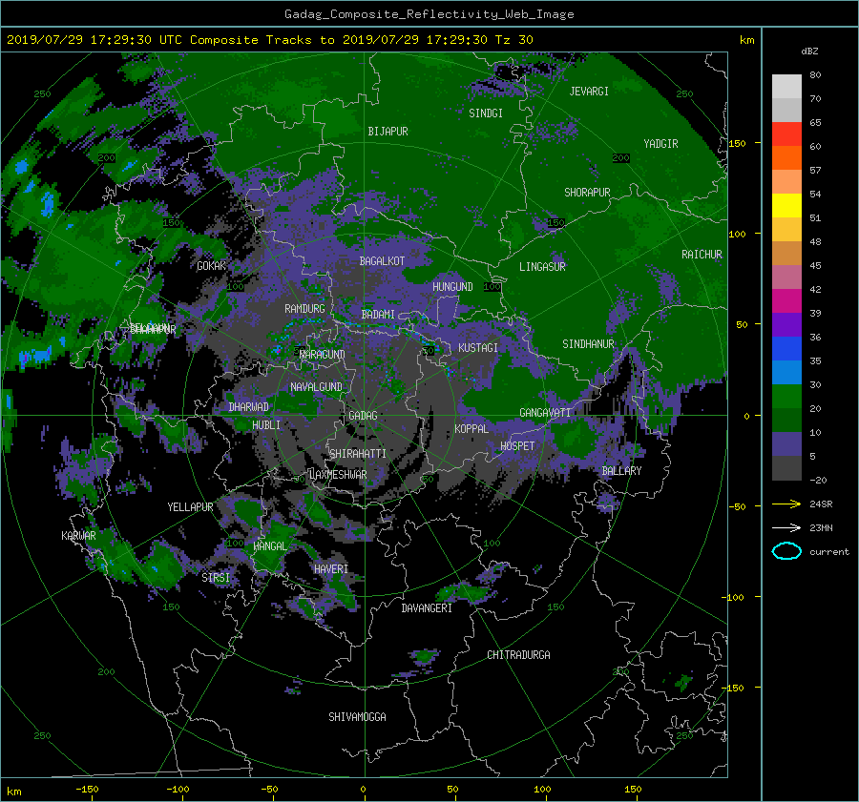Click the '-20' value on dBZ scale
Image resolution: width=859 pixels, height=802 pixels.
[818, 480]
